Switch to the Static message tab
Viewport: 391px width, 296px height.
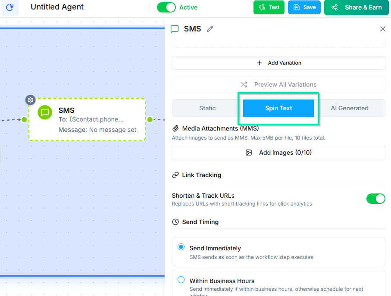click(x=207, y=108)
